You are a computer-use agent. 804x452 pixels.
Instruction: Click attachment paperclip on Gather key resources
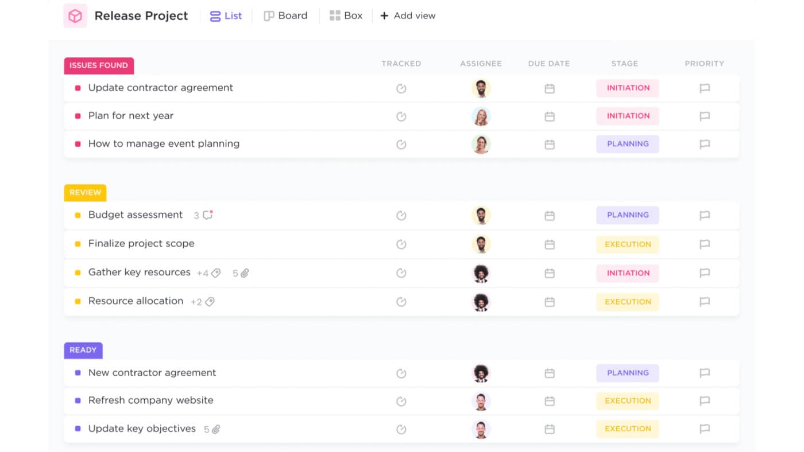coord(245,274)
